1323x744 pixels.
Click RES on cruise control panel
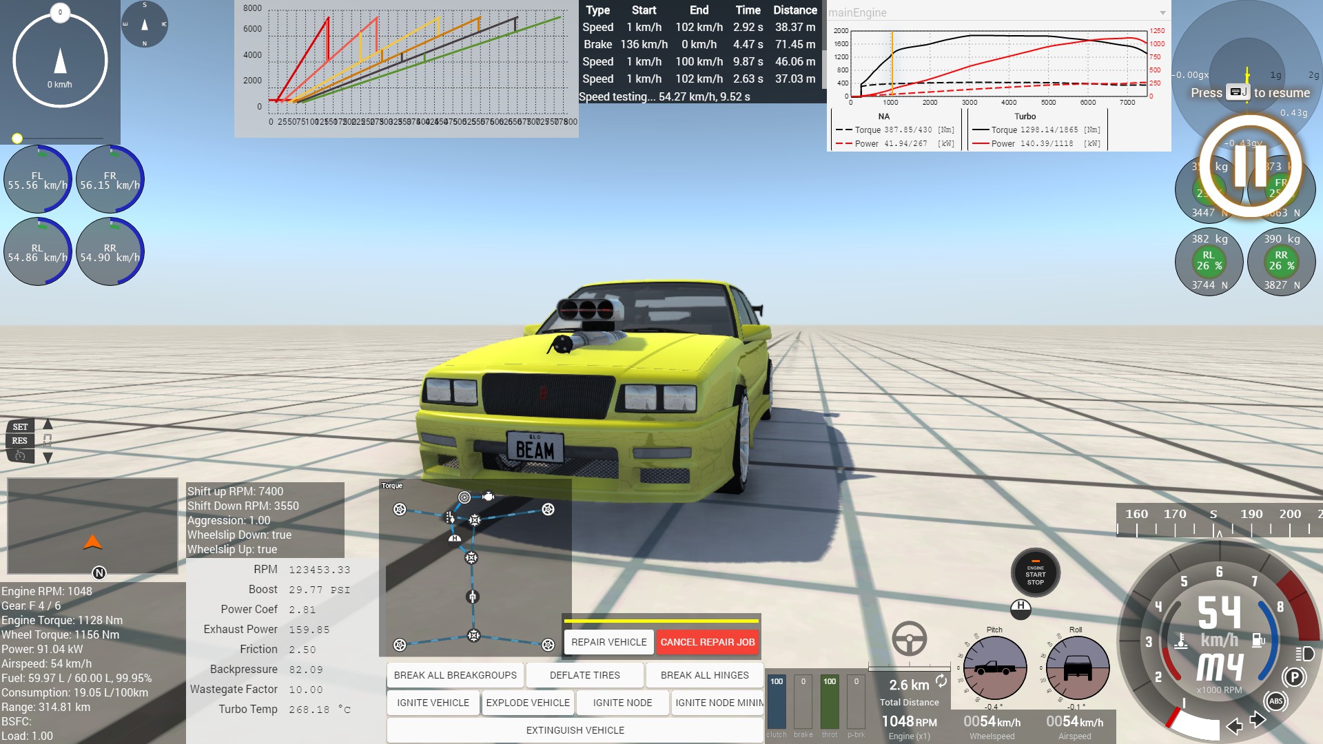tap(20, 441)
